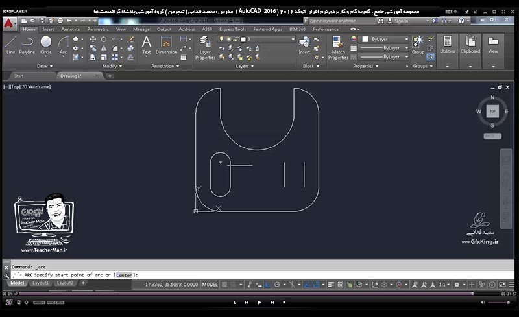519x317 pixels.
Task: Click the video player Play button
Action: pos(259,303)
